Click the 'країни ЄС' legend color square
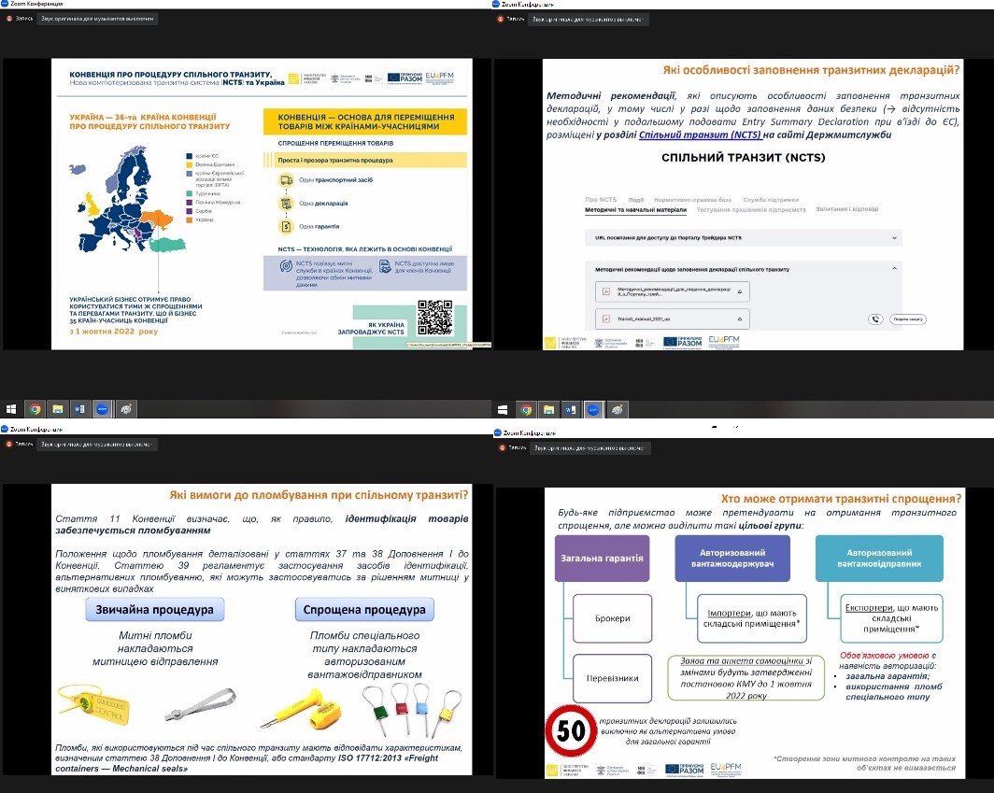 click(x=189, y=157)
